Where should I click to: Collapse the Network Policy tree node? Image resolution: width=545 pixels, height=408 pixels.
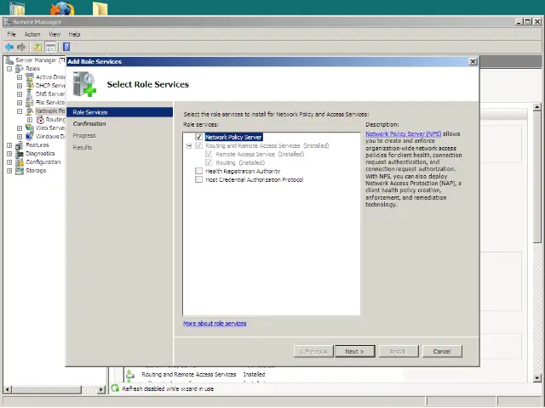pos(20,111)
